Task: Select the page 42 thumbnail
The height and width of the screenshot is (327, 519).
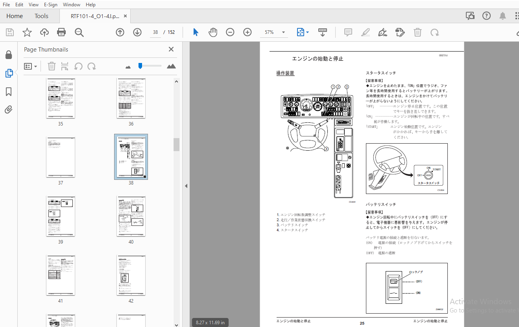Action: pyautogui.click(x=131, y=275)
